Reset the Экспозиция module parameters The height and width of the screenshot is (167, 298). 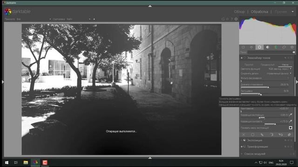tap(288, 140)
